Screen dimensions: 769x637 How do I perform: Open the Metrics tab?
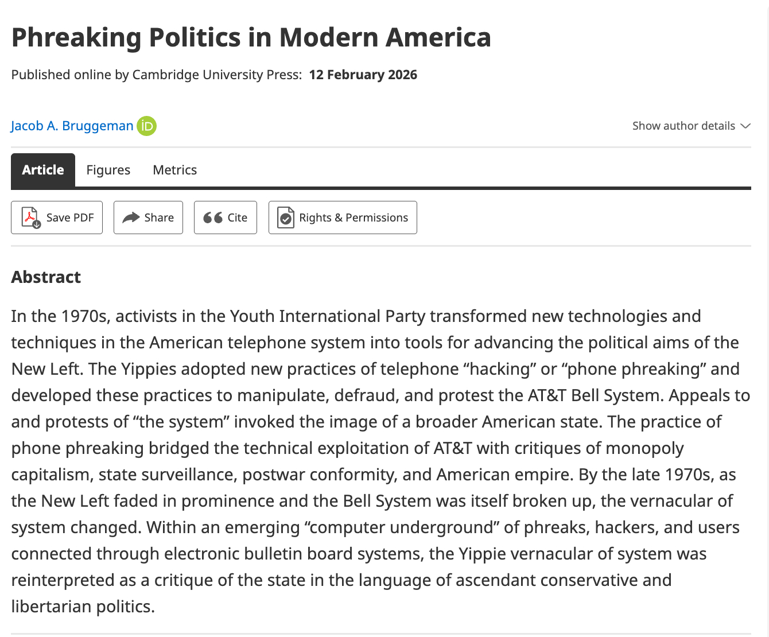(174, 170)
